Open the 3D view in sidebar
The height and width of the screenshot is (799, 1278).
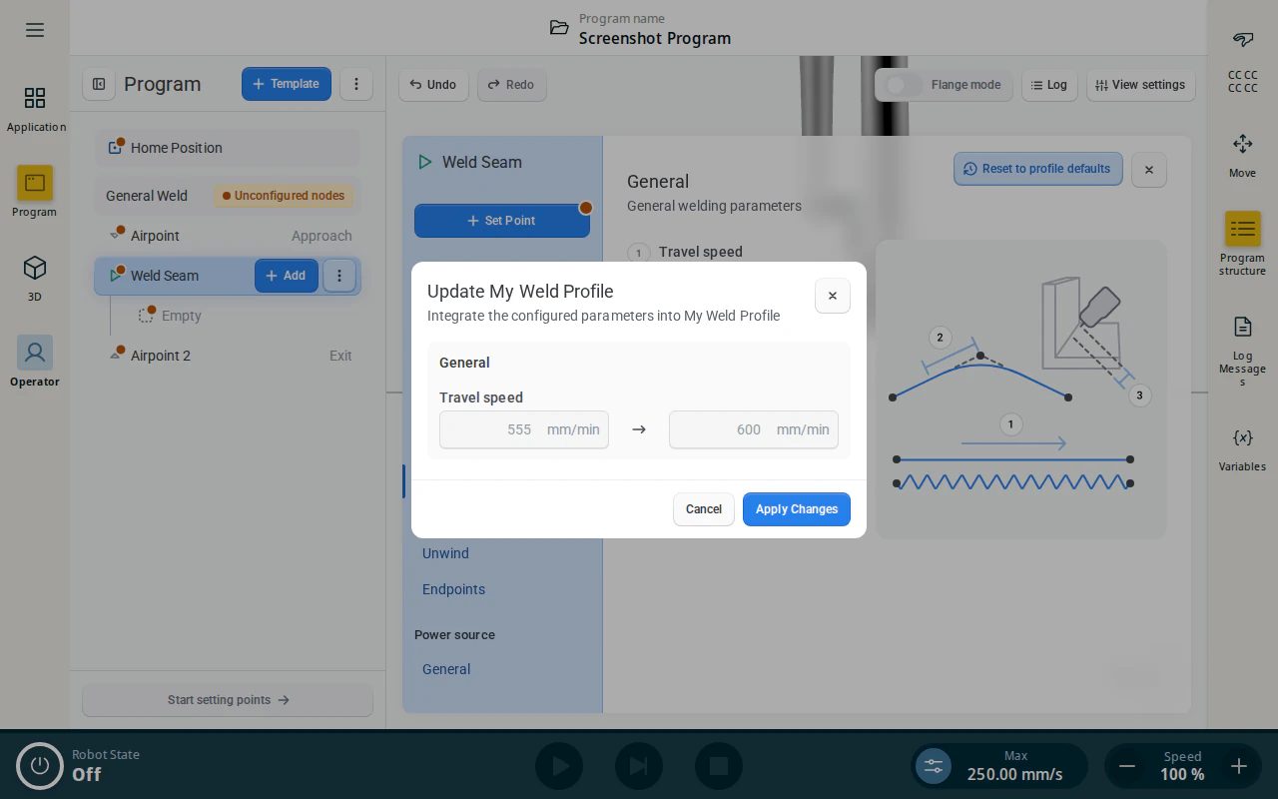[35, 279]
